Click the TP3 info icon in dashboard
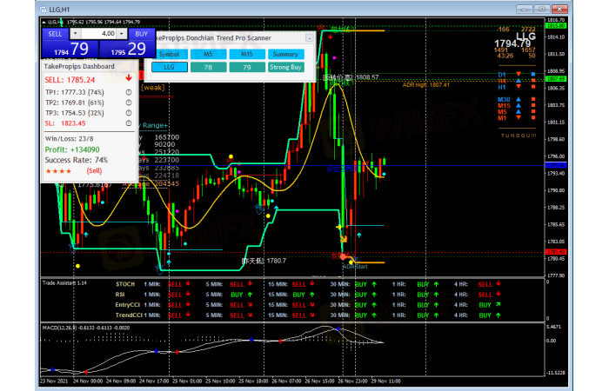 pyautogui.click(x=128, y=113)
